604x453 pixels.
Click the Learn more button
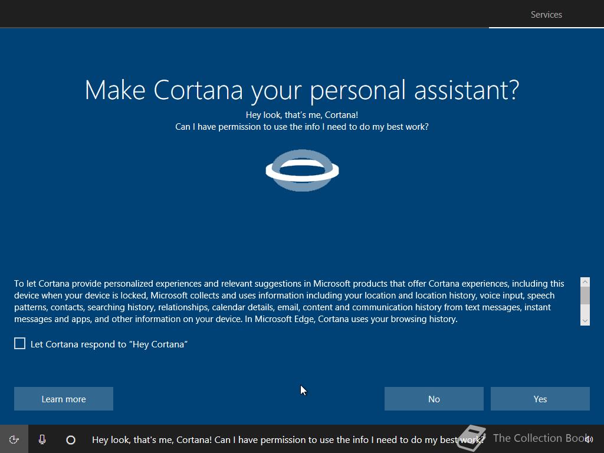pyautogui.click(x=64, y=399)
